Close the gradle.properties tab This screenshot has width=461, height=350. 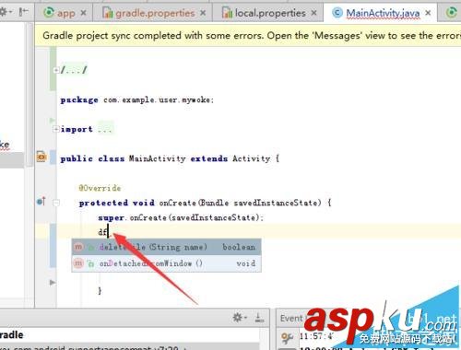click(x=203, y=13)
